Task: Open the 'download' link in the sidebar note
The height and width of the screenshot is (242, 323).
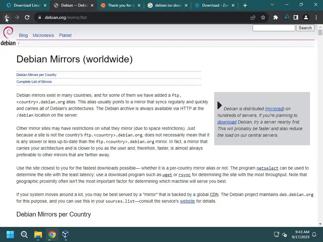Action: (x=227, y=122)
